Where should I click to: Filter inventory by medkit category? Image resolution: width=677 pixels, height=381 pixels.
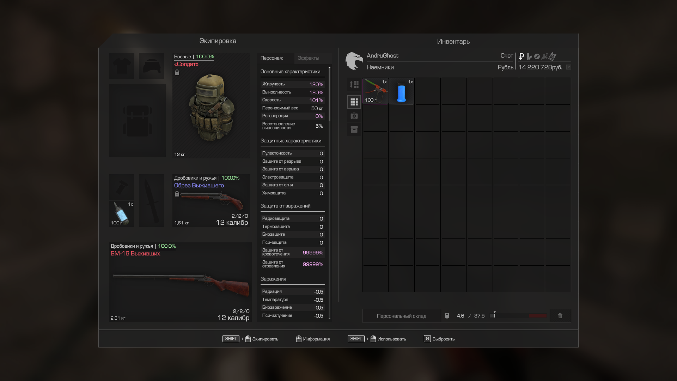click(x=354, y=116)
